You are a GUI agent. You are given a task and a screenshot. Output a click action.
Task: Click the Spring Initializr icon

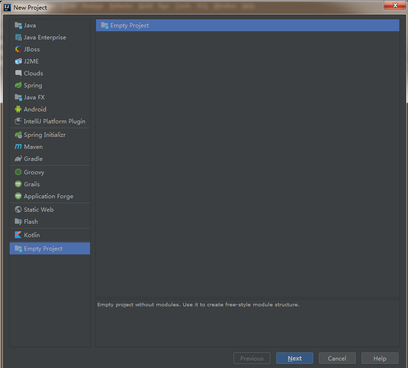[x=18, y=135]
